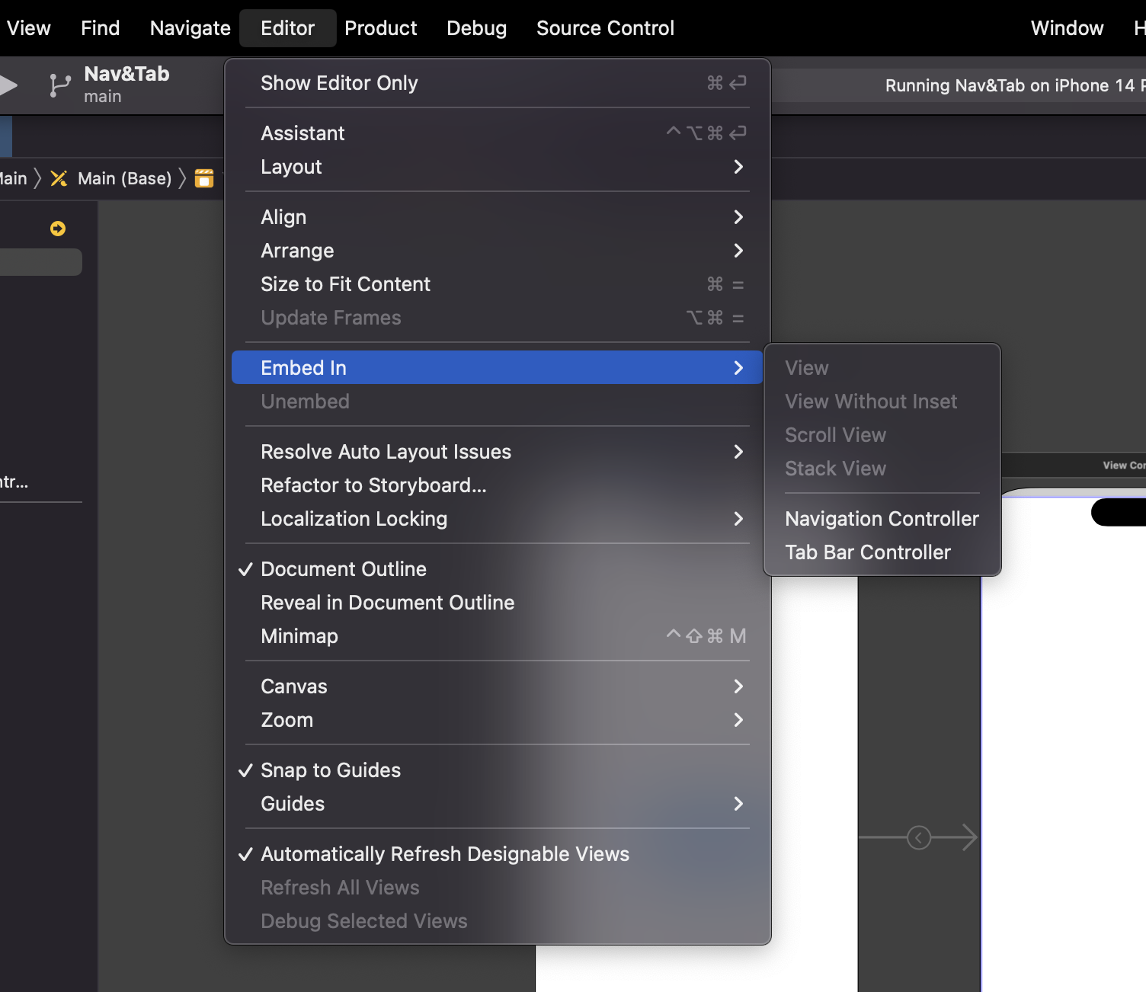1146x992 pixels.
Task: Open the Embed In submenu
Action: [498, 368]
